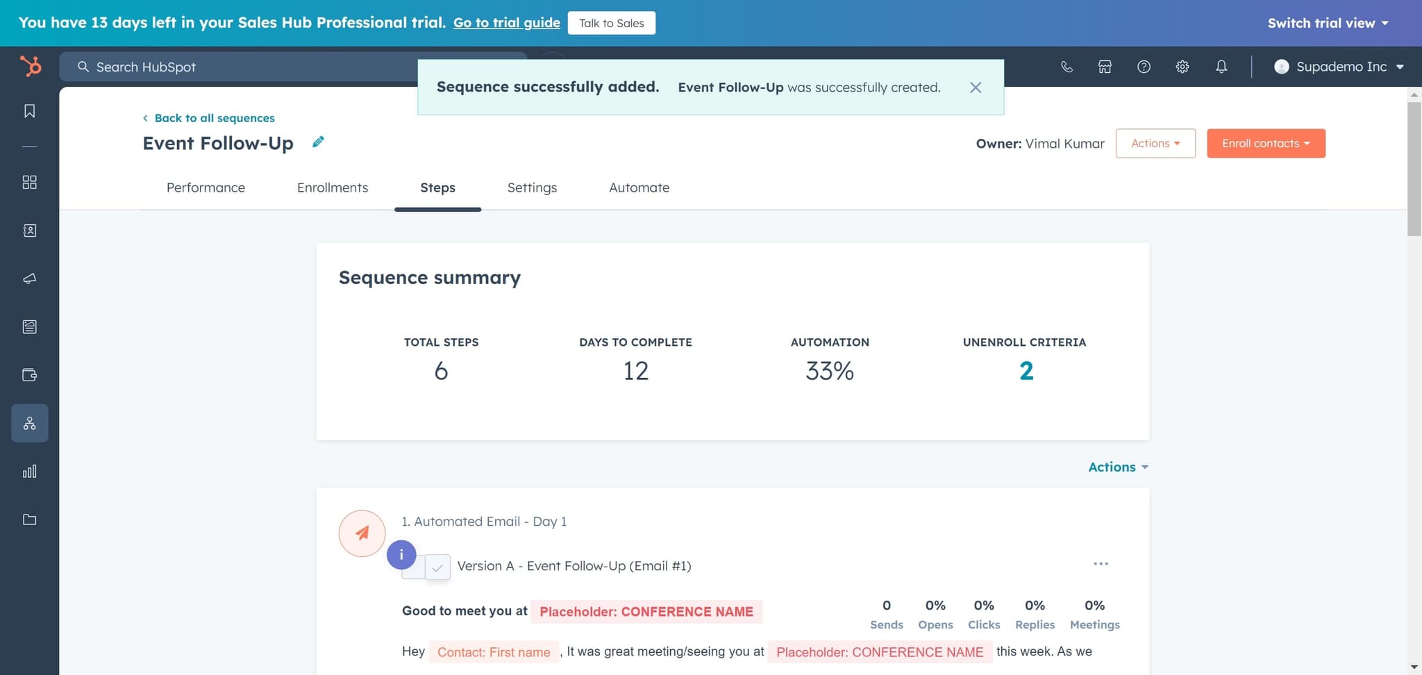This screenshot has width=1422, height=675.
Task: Open the Enroll contacts dropdown
Action: tap(1265, 143)
